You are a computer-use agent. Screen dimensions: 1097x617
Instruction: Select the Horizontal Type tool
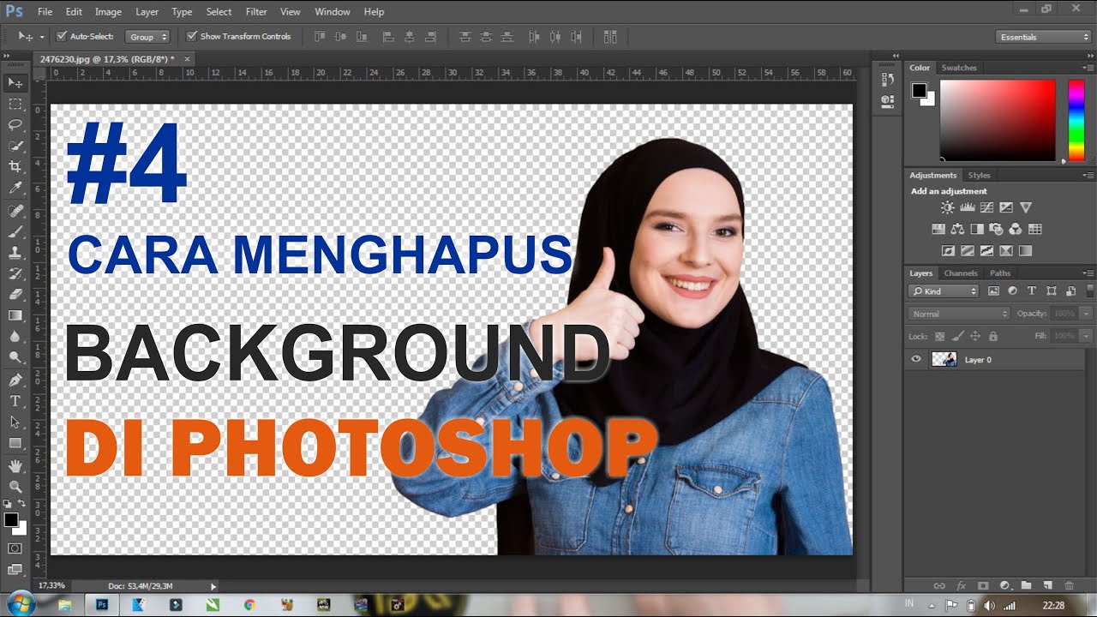(x=15, y=401)
